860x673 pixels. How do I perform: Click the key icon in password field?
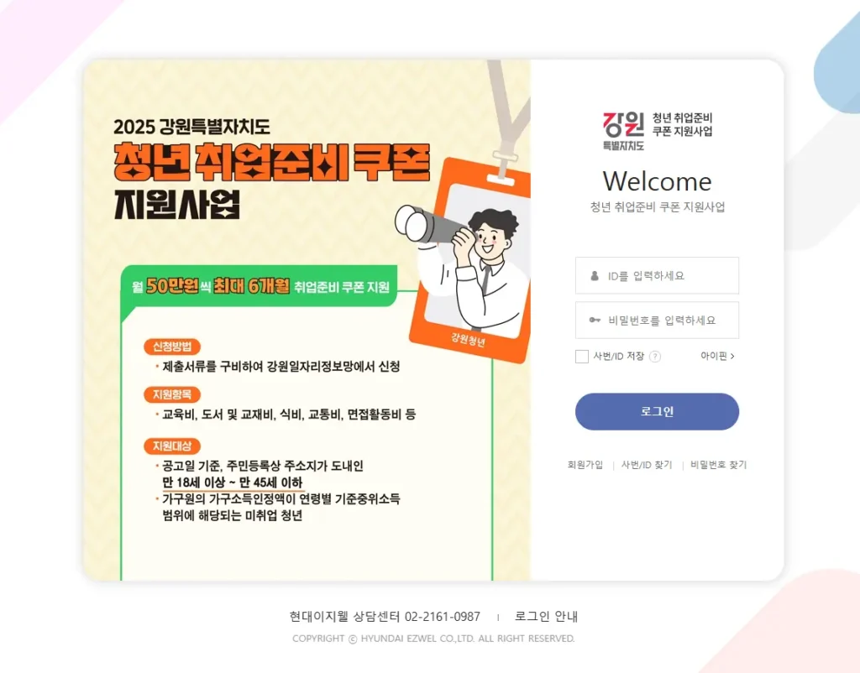(x=595, y=320)
